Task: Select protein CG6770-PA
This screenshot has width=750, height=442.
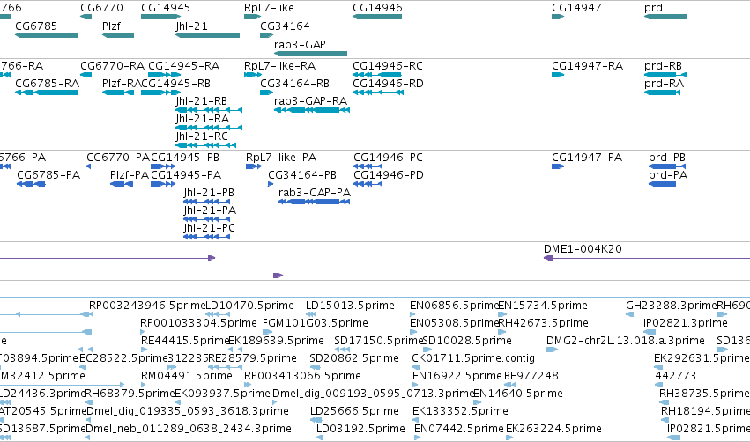Action: click(x=118, y=158)
